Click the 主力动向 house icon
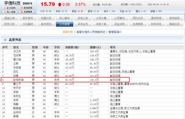Screen dimensions: 185x119 [x=5, y=8]
